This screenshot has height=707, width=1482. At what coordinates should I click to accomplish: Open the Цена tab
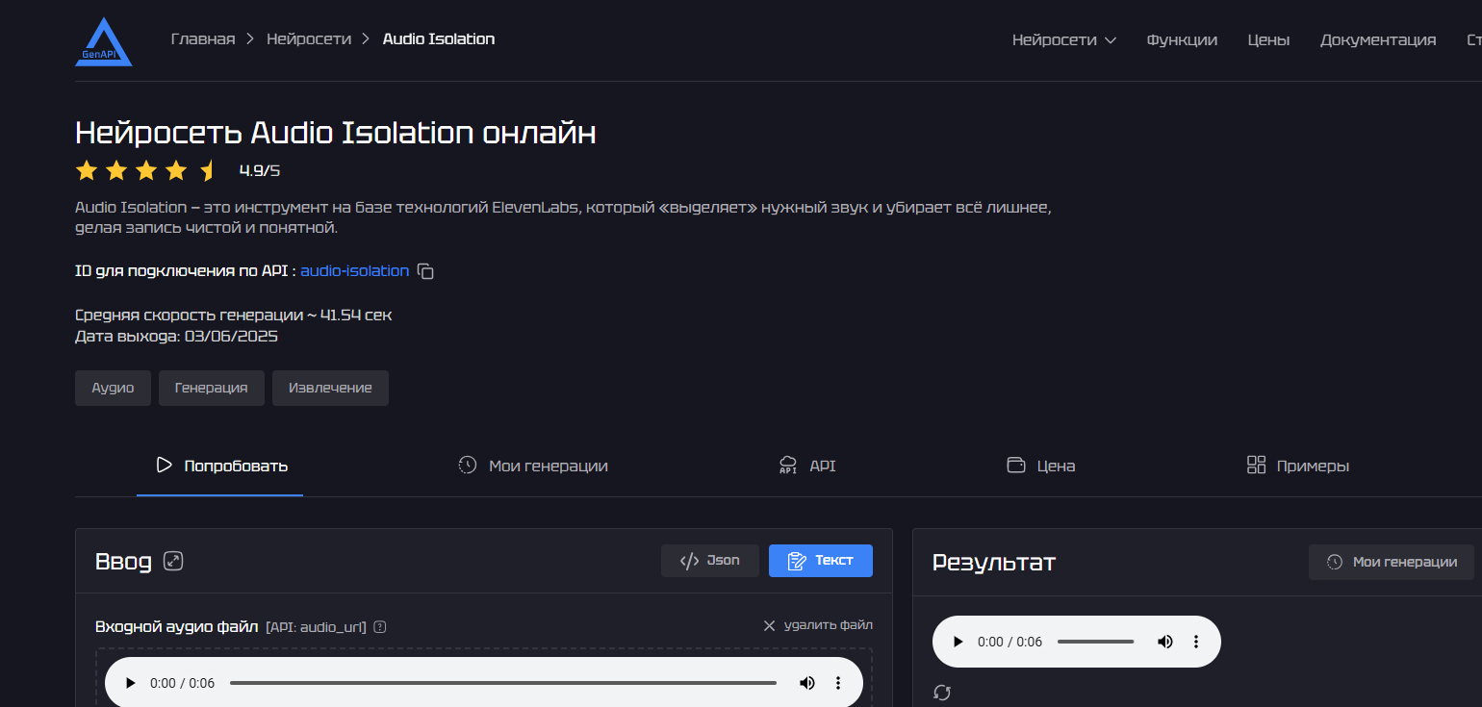(x=1040, y=466)
